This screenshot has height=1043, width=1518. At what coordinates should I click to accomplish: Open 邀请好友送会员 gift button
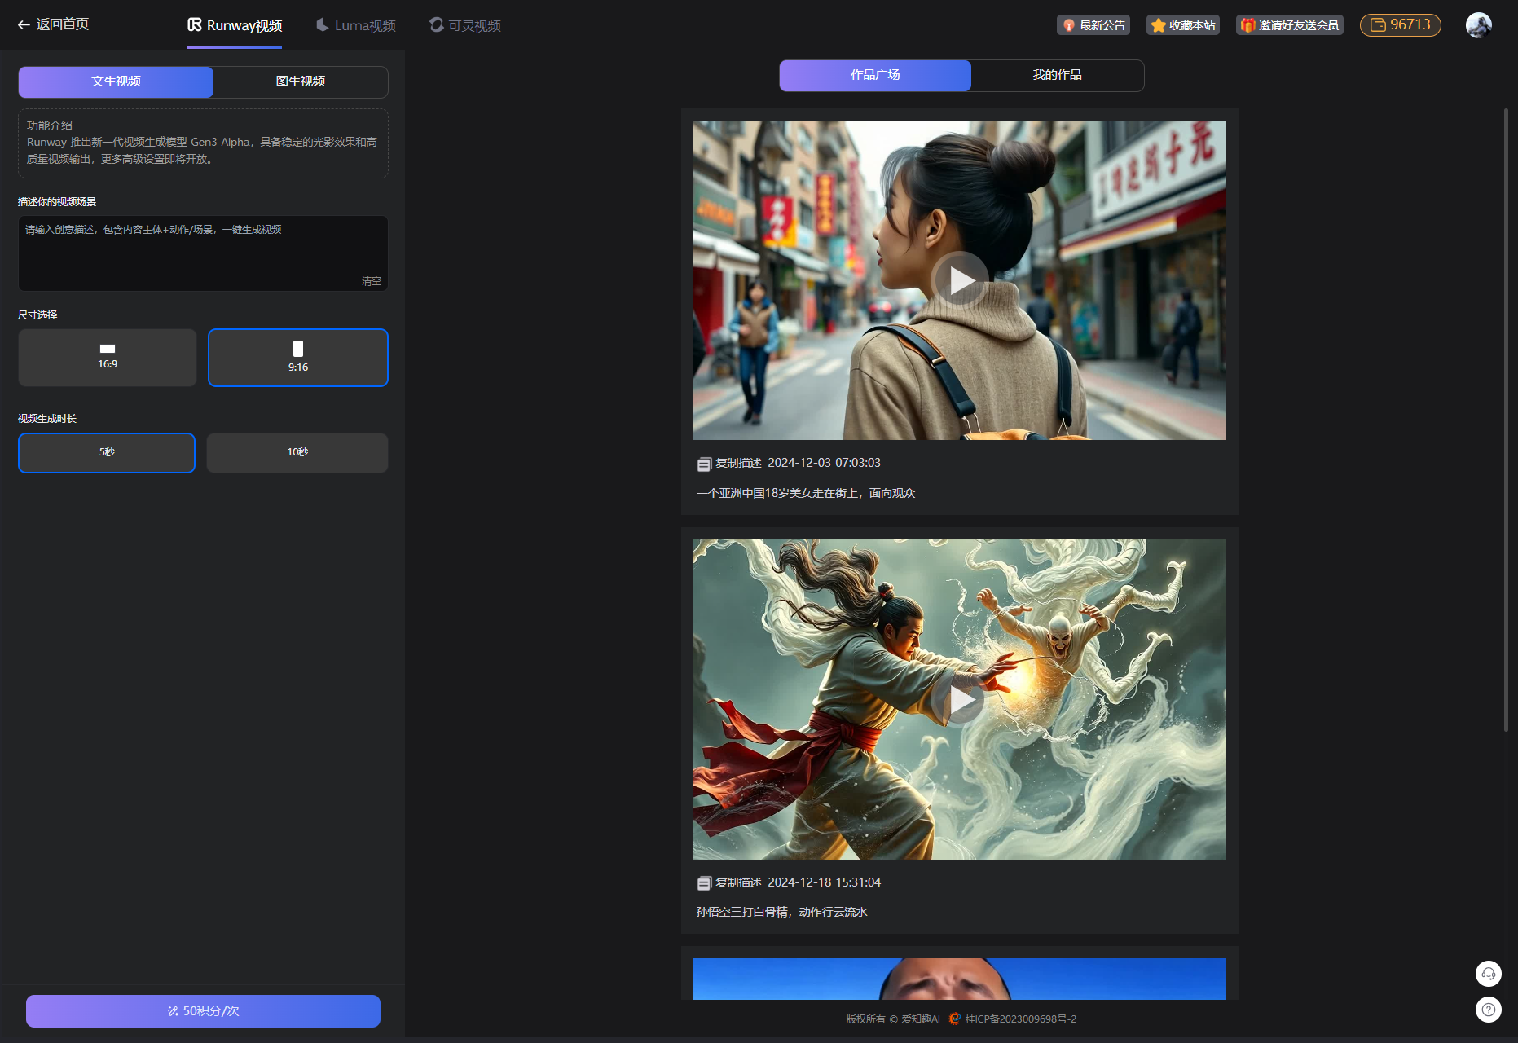pyautogui.click(x=1290, y=25)
